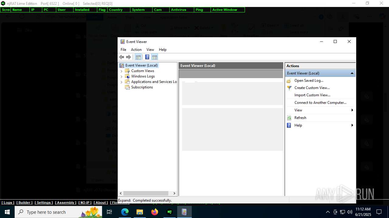Click the Event Viewer taskbar icon
The image size is (389, 218).
pos(184,212)
